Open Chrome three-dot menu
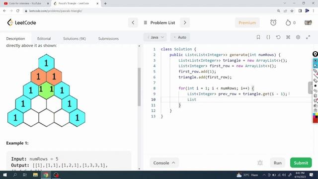The height and width of the screenshot is (179, 318). (314, 11)
